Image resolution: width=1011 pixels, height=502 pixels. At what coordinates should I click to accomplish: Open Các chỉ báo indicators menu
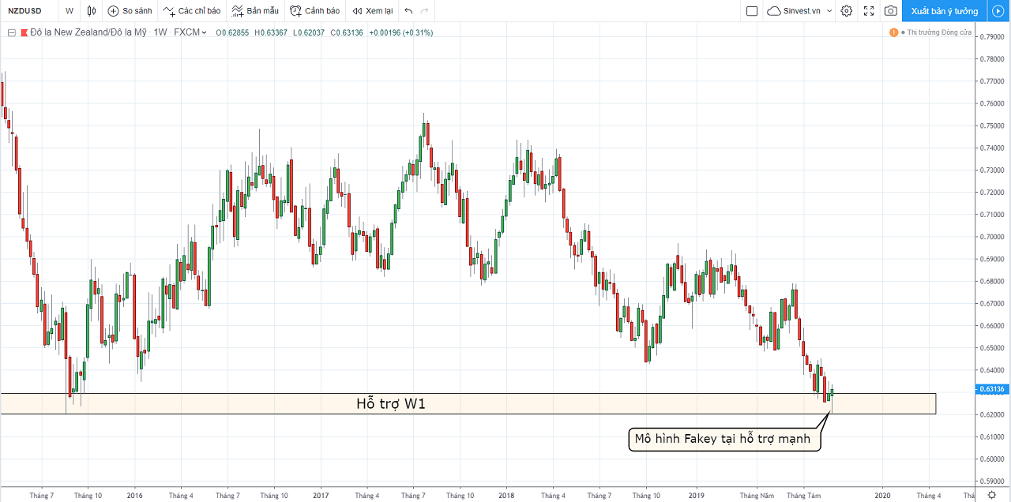[x=192, y=11]
